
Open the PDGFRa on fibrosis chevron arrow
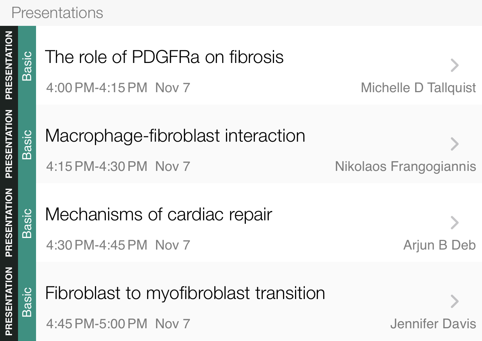[455, 65]
